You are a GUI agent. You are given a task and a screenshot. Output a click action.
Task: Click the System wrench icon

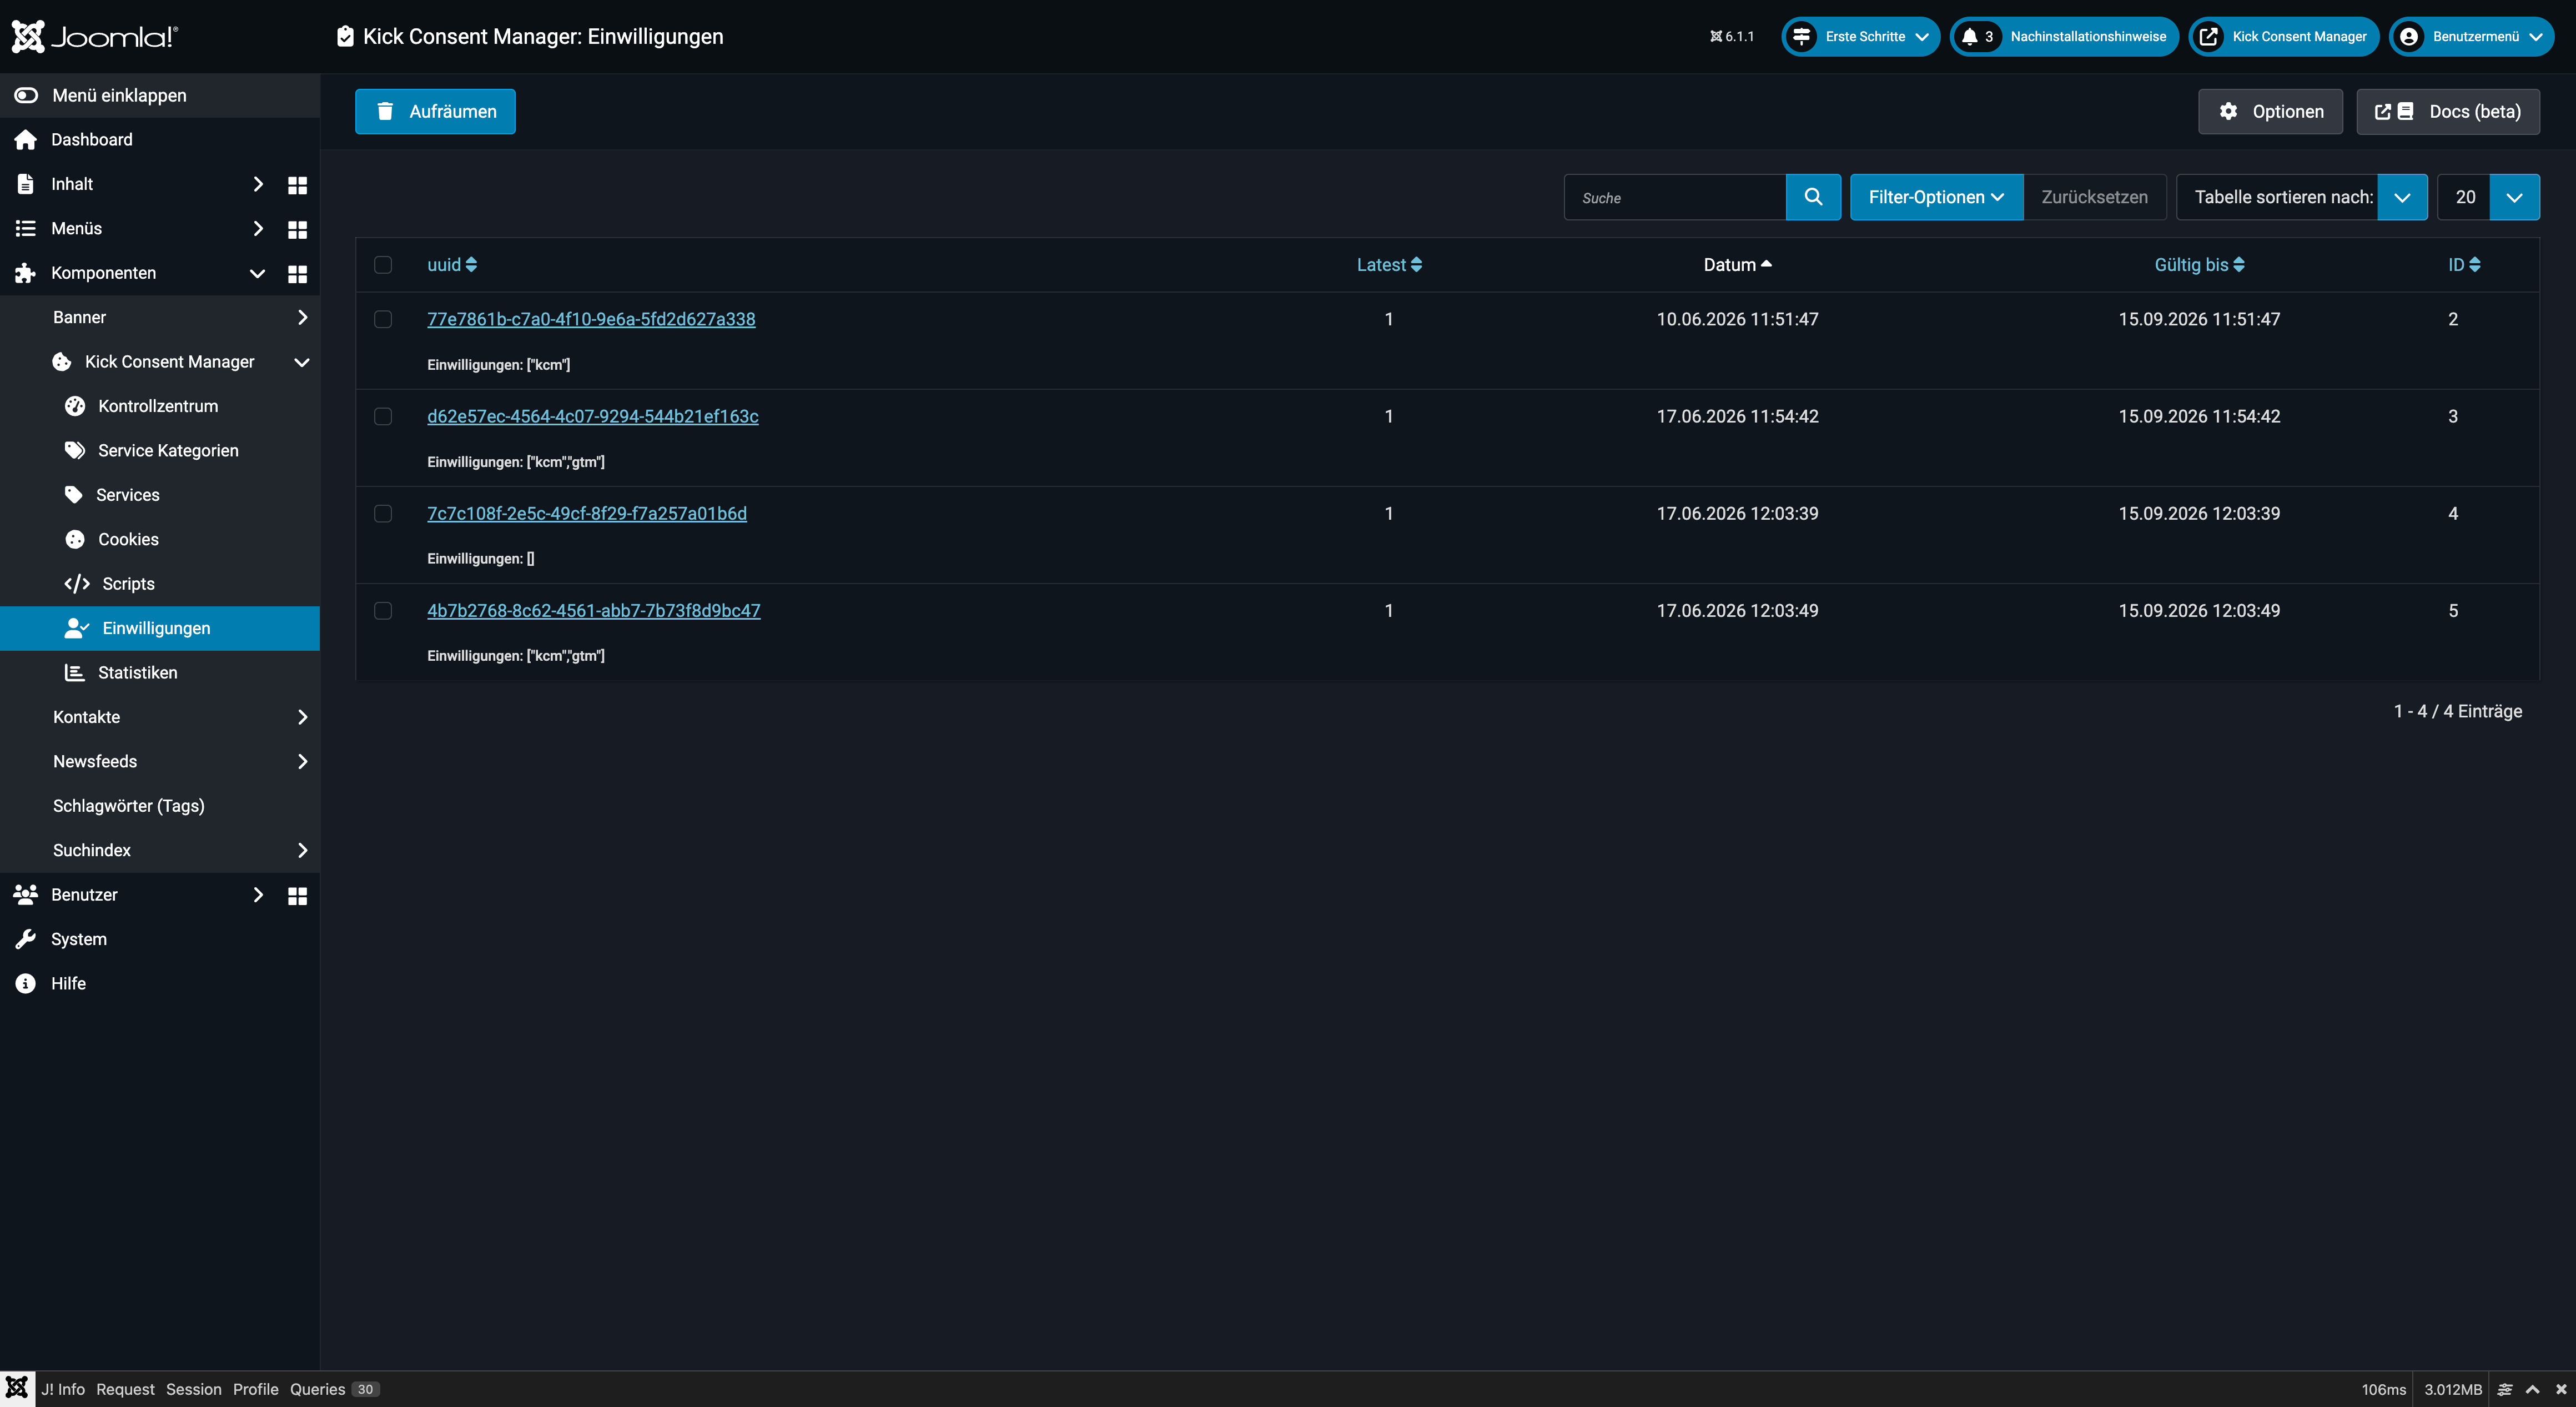pyautogui.click(x=26, y=939)
